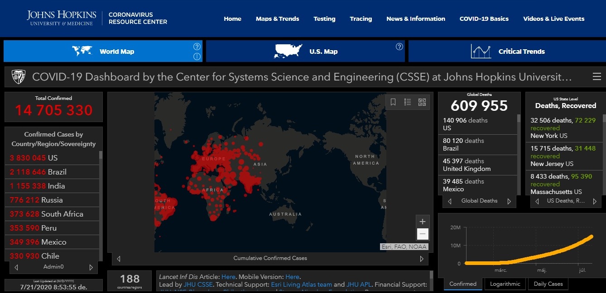This screenshot has height=293, width=606.
Task: Open Videos & Live Events menu
Action: tap(554, 19)
